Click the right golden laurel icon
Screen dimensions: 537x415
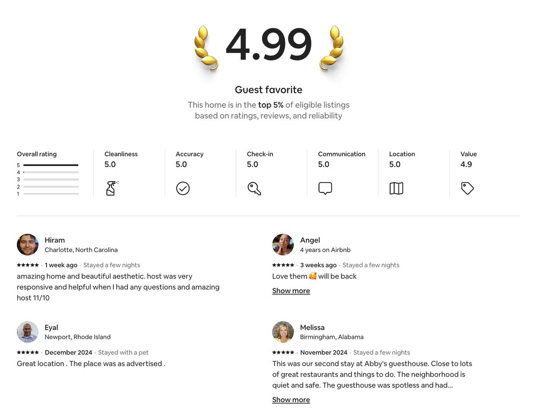[332, 48]
